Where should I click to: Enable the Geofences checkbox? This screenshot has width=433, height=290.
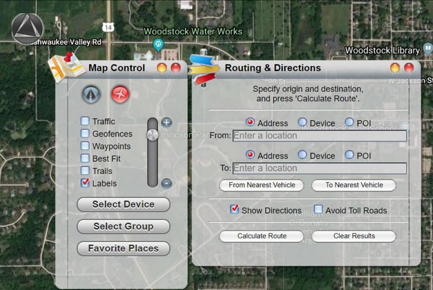coord(85,133)
